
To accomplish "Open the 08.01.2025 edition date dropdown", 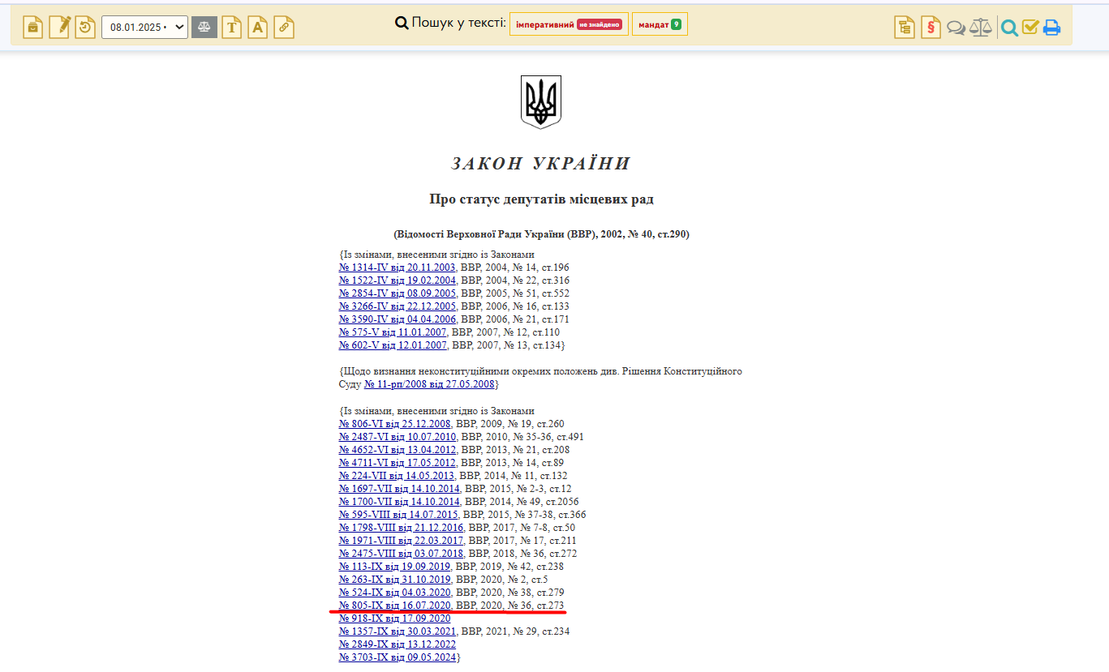I will click(x=144, y=27).
